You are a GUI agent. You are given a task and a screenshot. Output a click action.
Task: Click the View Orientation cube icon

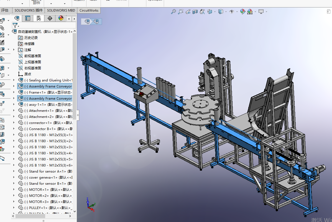pyautogui.click(x=210, y=12)
